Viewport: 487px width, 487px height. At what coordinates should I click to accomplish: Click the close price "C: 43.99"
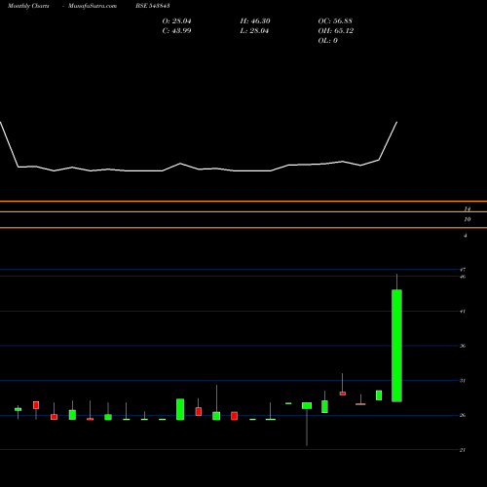click(x=176, y=31)
